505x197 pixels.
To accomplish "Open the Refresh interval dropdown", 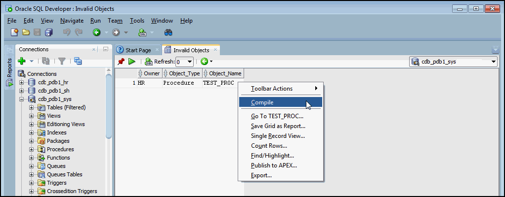I will click(190, 62).
